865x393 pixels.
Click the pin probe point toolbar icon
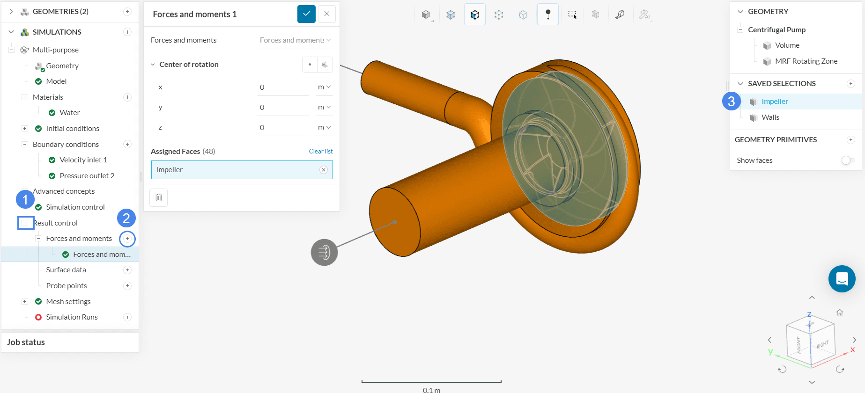(547, 15)
